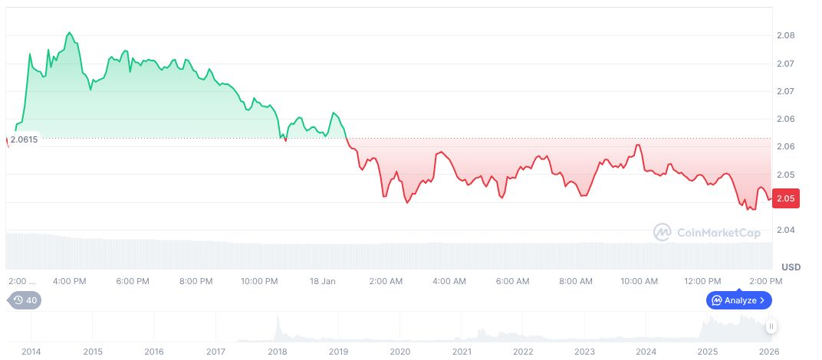The height and width of the screenshot is (360, 822).
Task: Select 2014 on the overview timeline
Action: pos(31,352)
